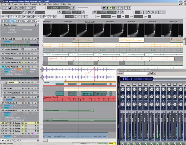Image resolution: width=186 pixels, height=145 pixels.
Task: Click the Copy toolbar icon
Action: click(x=17, y=8)
